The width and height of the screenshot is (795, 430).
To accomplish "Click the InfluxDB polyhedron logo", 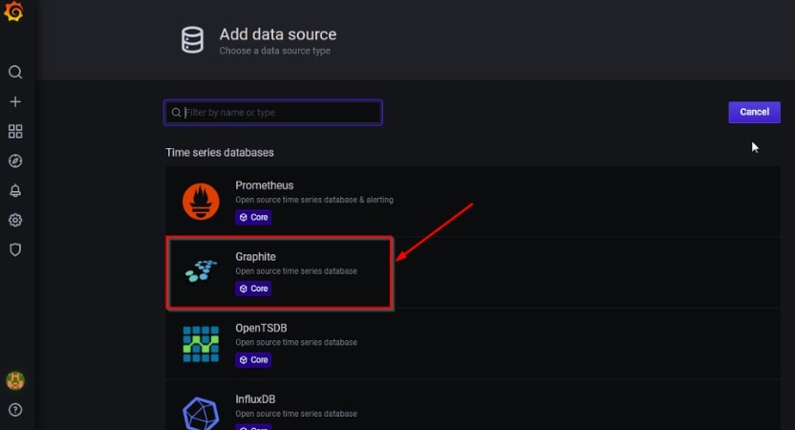I will (201, 414).
